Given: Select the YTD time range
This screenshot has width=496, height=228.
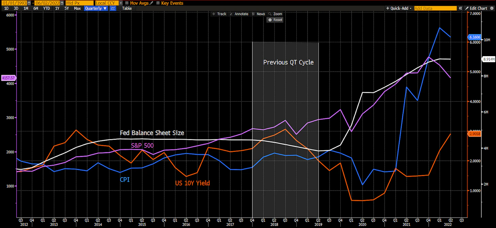Looking at the screenshot, I should tap(47, 8).
